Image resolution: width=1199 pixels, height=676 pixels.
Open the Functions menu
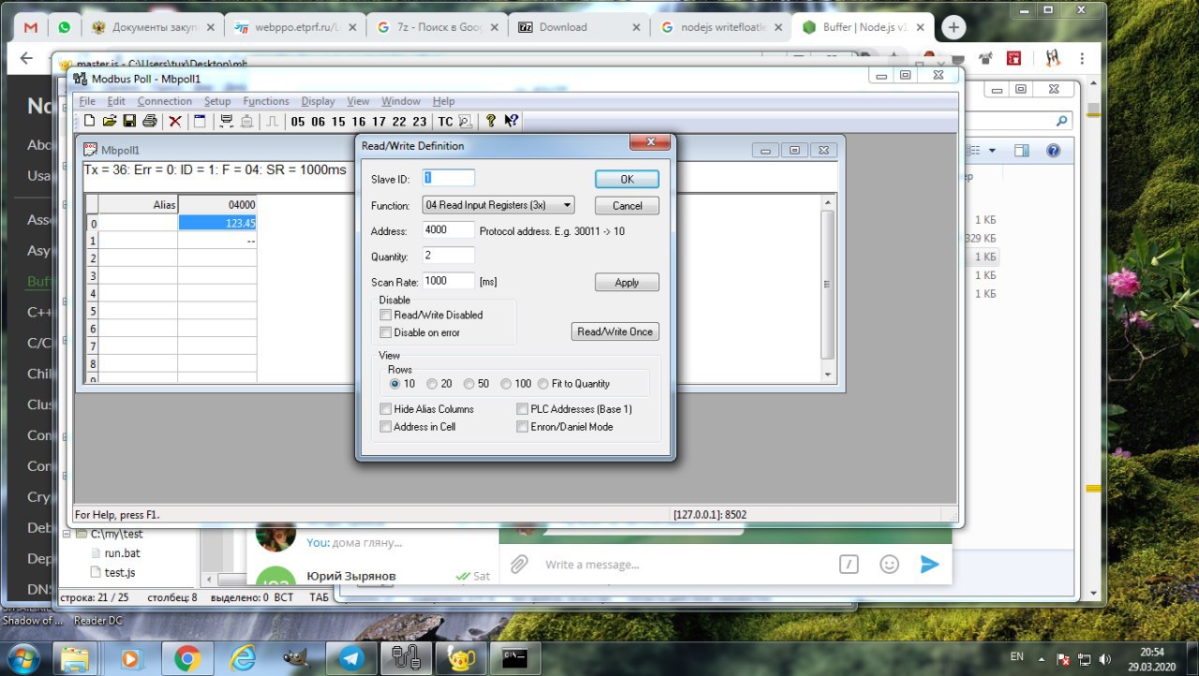(x=266, y=101)
